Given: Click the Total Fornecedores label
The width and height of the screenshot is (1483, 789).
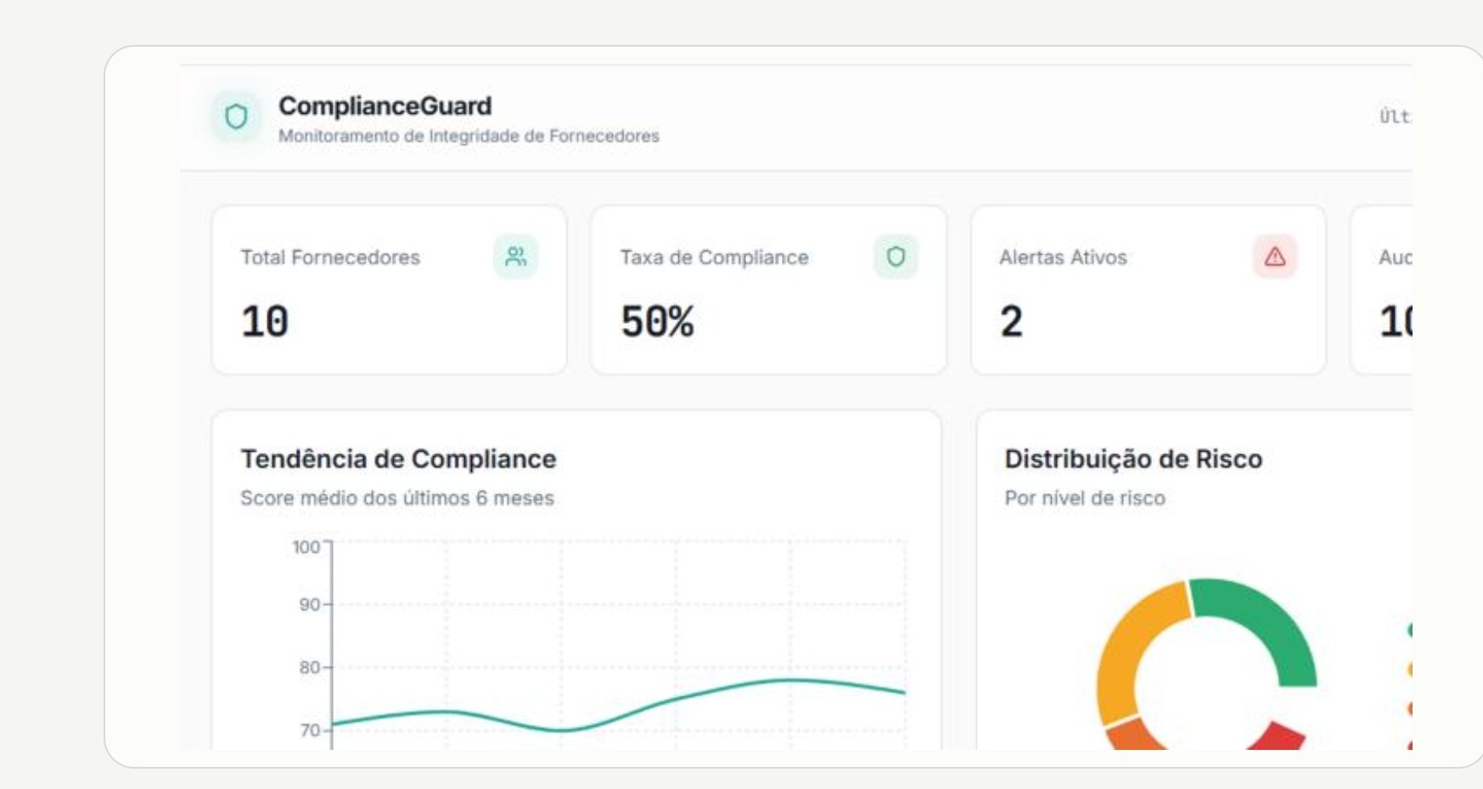Looking at the screenshot, I should [330, 257].
